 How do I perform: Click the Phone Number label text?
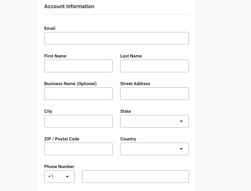point(59,166)
